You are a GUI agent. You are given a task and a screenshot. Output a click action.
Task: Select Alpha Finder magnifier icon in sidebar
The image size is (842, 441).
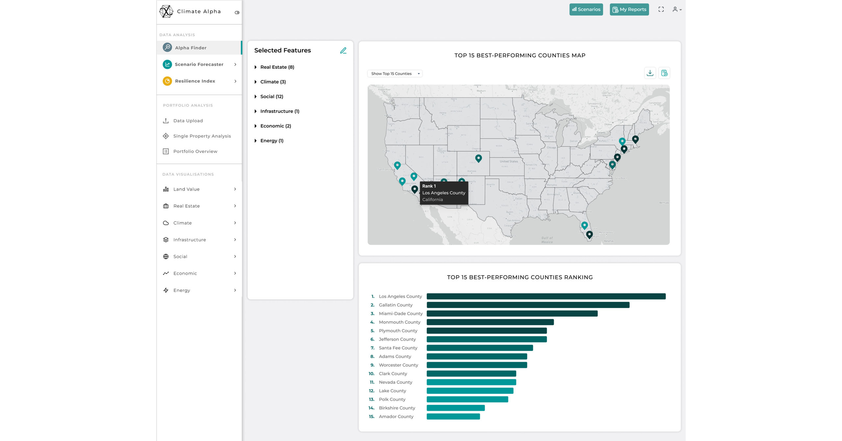[x=167, y=47]
